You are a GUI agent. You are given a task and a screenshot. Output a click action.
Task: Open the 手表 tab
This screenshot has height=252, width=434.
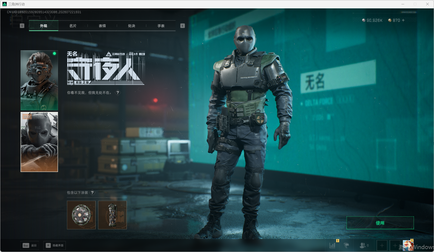(161, 26)
